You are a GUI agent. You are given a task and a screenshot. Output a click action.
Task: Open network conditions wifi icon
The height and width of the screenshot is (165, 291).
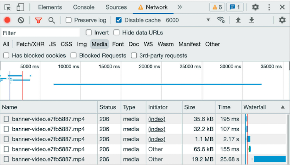221,20
